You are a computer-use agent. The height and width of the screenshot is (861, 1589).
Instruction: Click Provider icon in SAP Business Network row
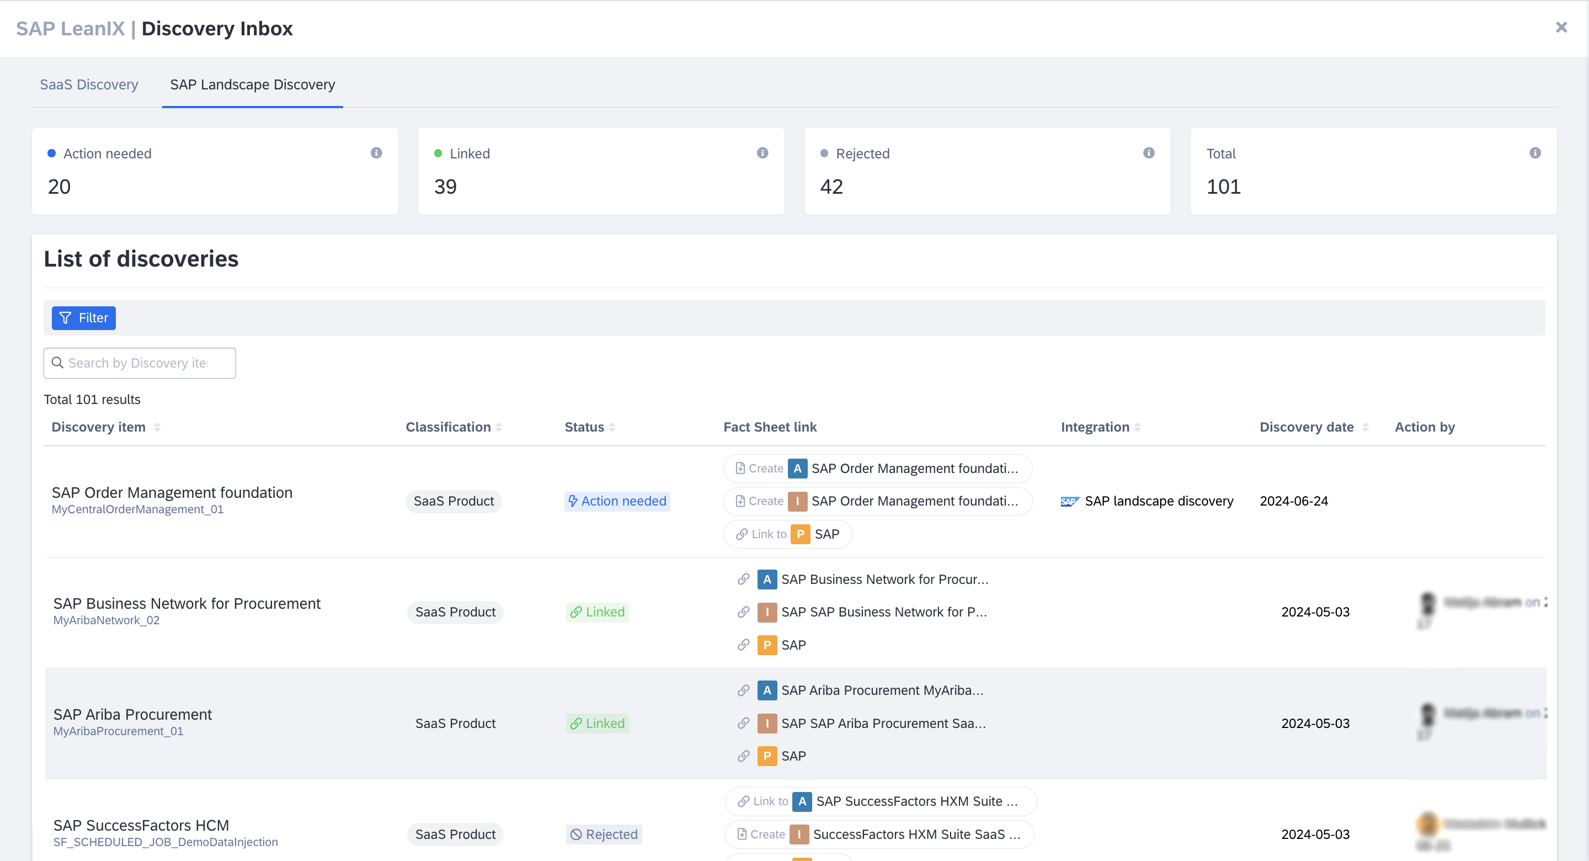pos(767,645)
